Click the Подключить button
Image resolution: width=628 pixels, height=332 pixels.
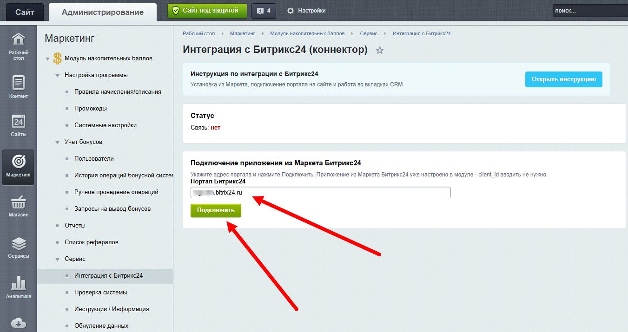pos(216,210)
